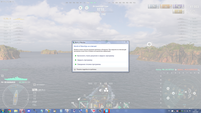The image size is (201, 113).
Task: Click the circular minimap
Action: pos(183,92)
